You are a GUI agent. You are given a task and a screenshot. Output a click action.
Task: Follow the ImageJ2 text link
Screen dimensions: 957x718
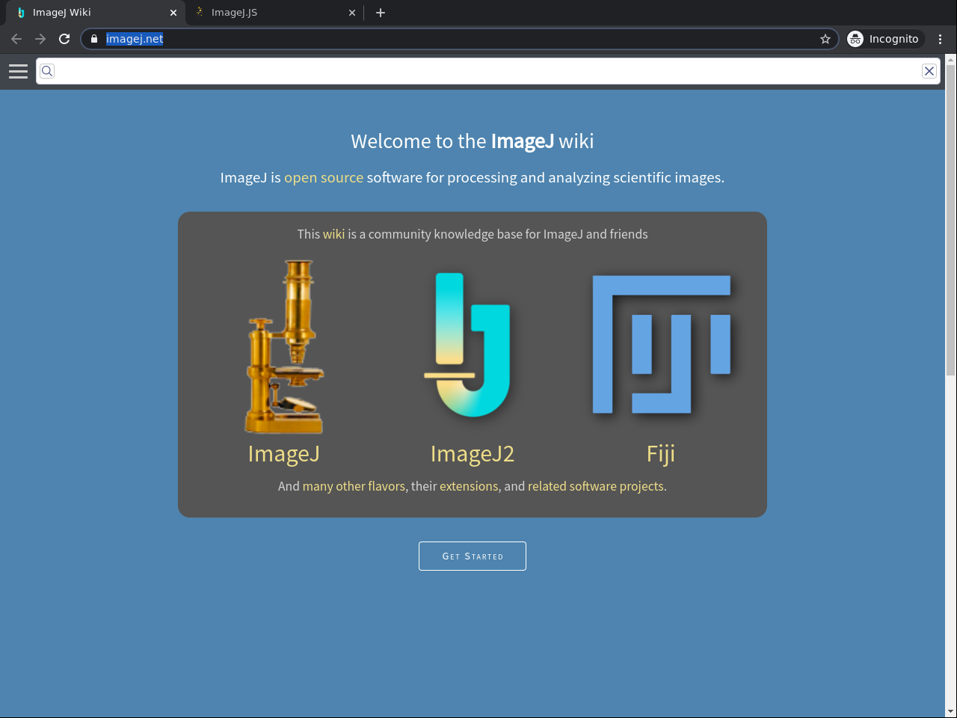tap(473, 454)
